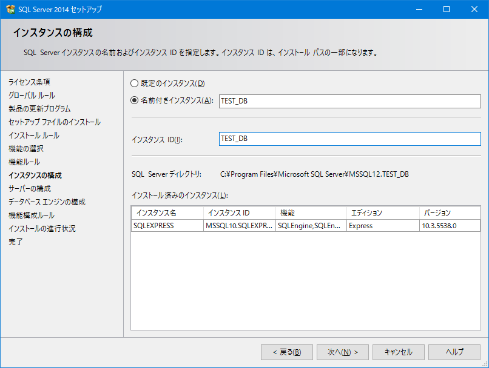Select the 既定のインスタンス radio button
Image resolution: width=489 pixels, height=368 pixels.
(x=134, y=84)
